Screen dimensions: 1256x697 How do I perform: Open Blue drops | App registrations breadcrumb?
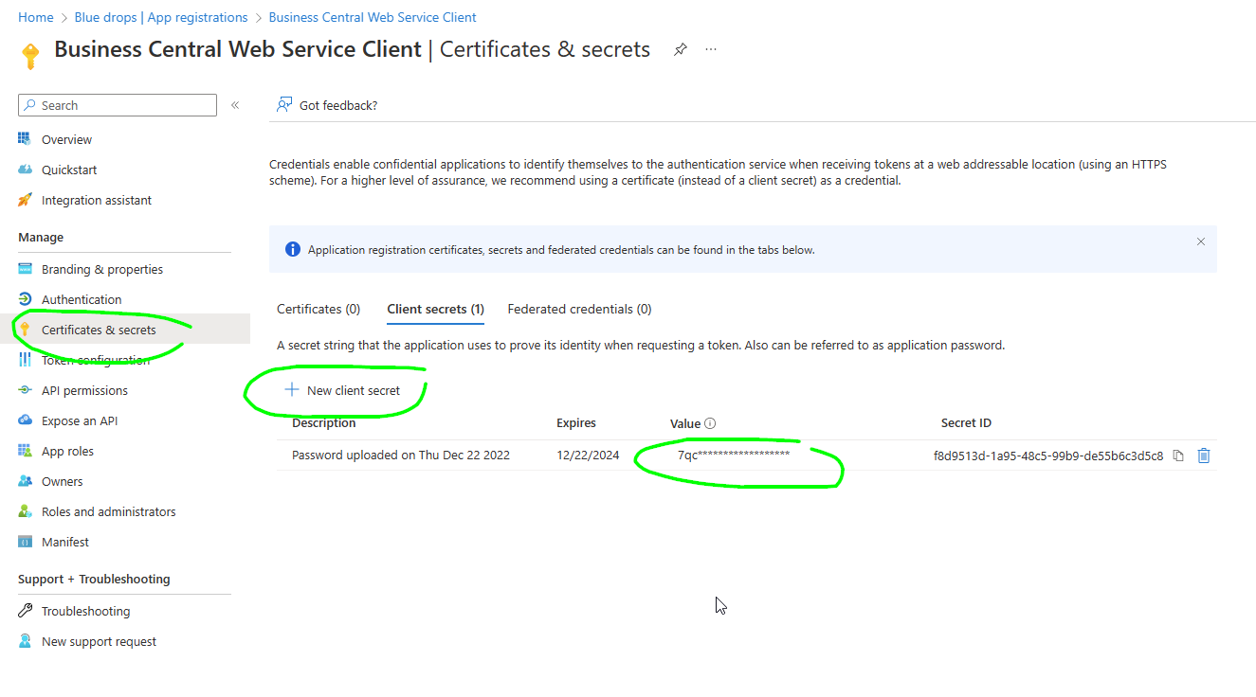pos(163,17)
